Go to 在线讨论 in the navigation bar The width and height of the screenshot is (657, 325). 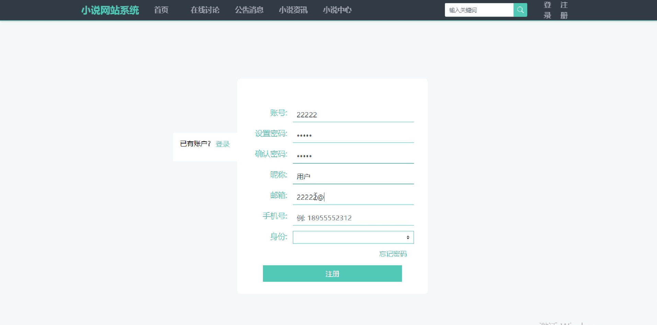pos(205,10)
